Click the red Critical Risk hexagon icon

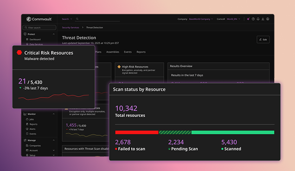point(19,53)
